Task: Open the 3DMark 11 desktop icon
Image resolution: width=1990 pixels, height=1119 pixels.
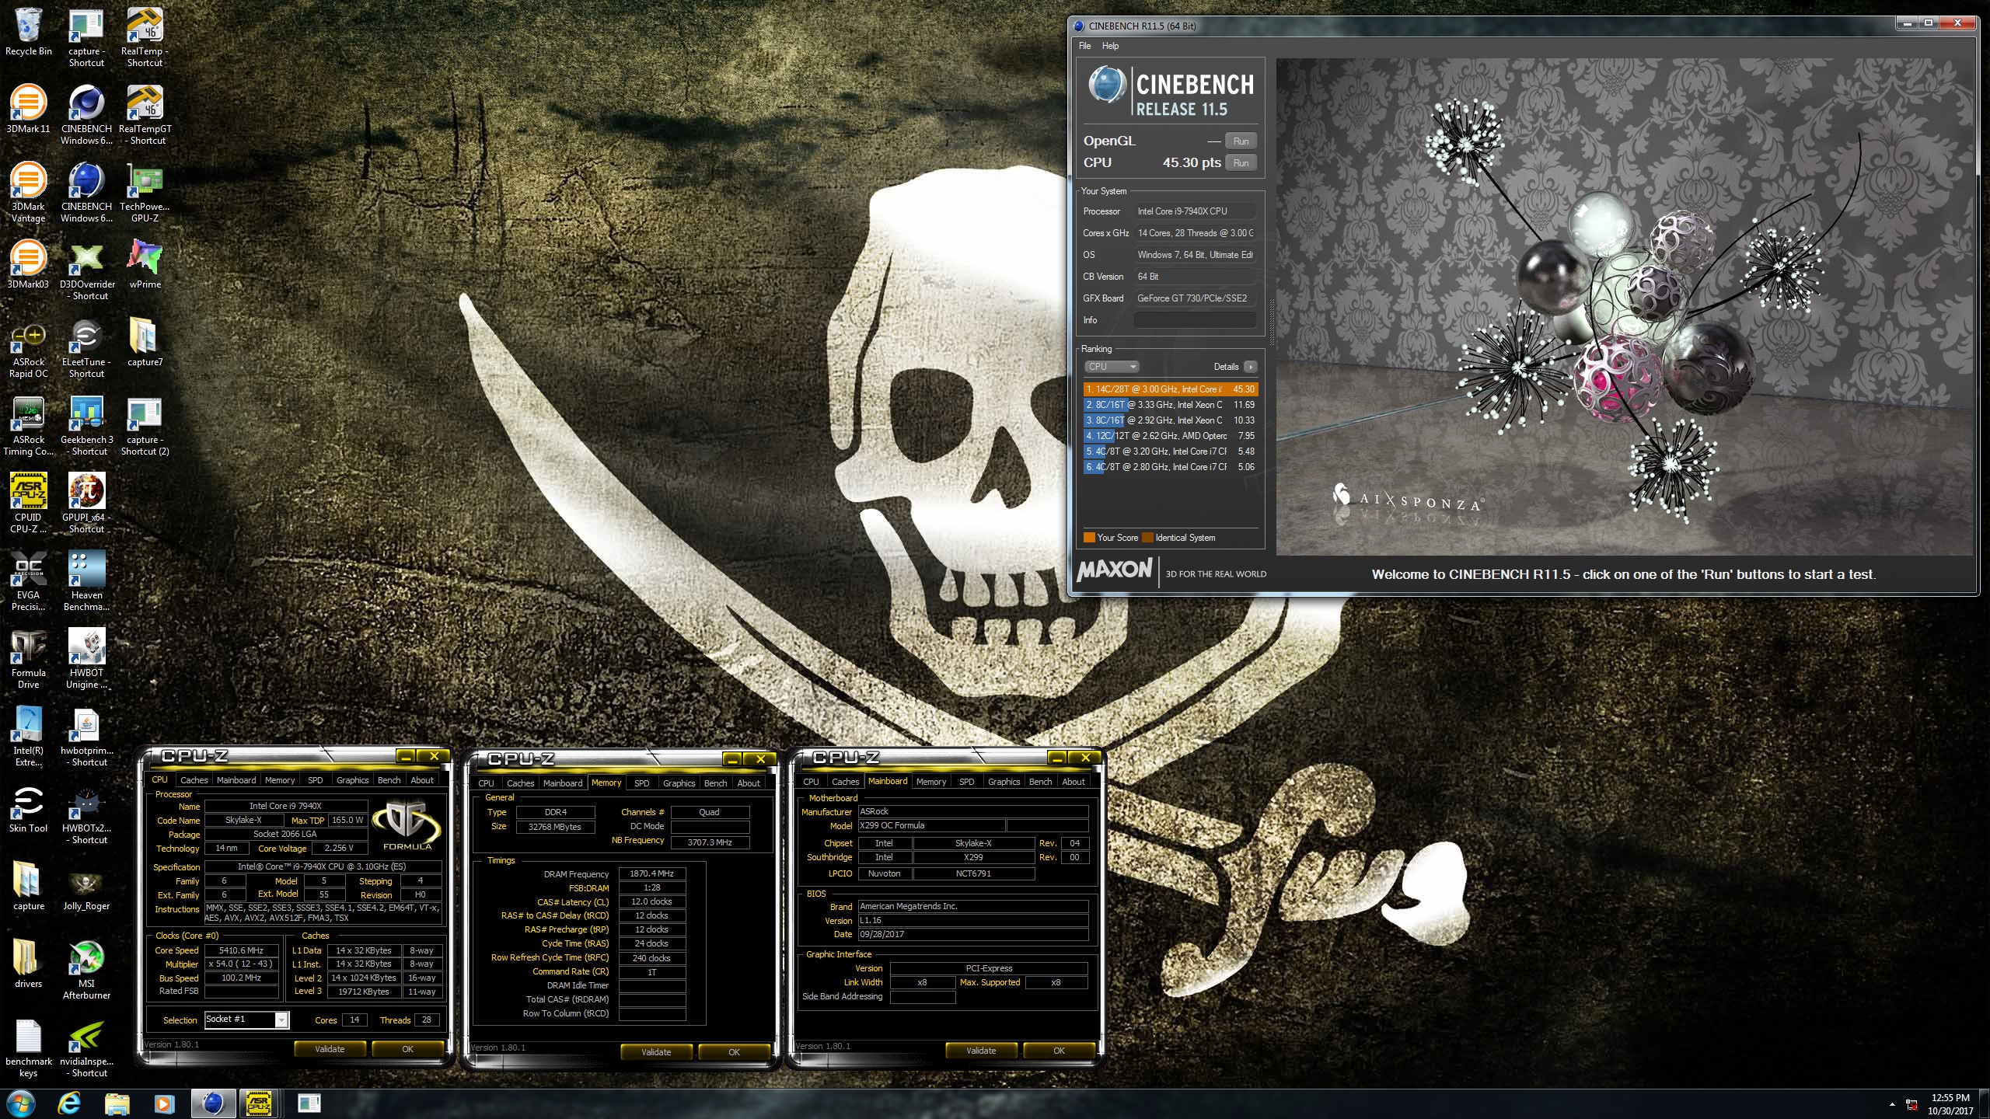Action: tap(29, 110)
